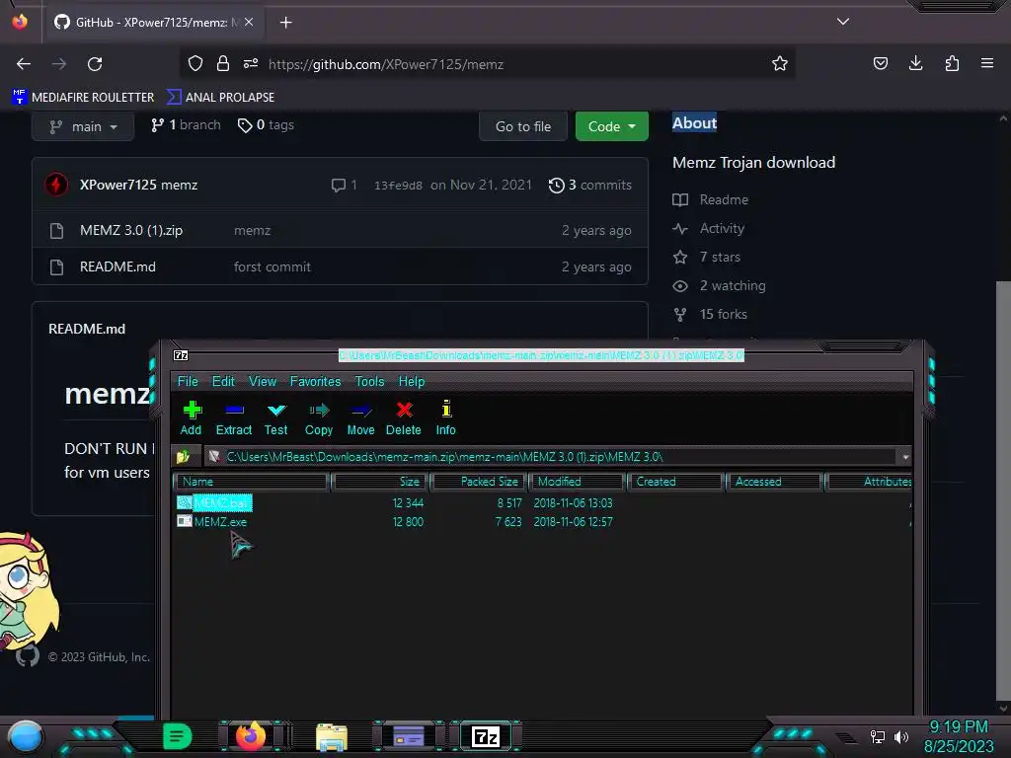This screenshot has width=1011, height=758.
Task: Click the GitHub page vertical scrollbar
Action: (1003, 490)
